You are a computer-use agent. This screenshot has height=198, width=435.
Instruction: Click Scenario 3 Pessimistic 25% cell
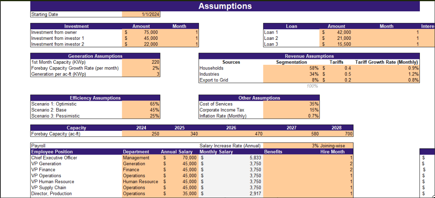(141, 116)
